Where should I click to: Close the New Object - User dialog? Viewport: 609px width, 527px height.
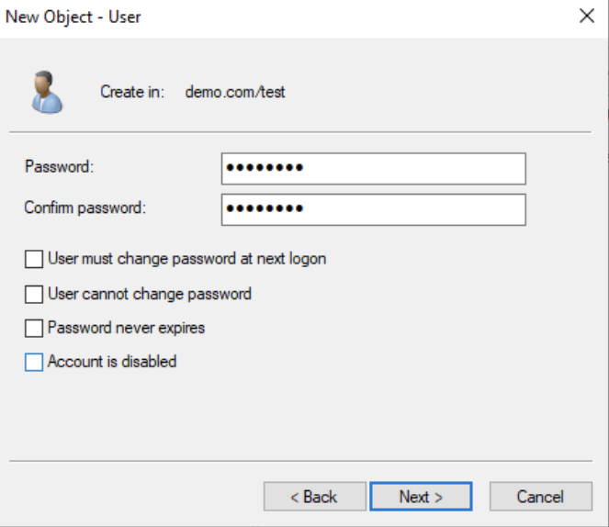(587, 17)
